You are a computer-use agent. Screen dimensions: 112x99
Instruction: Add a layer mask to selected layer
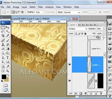[x=81, y=94]
